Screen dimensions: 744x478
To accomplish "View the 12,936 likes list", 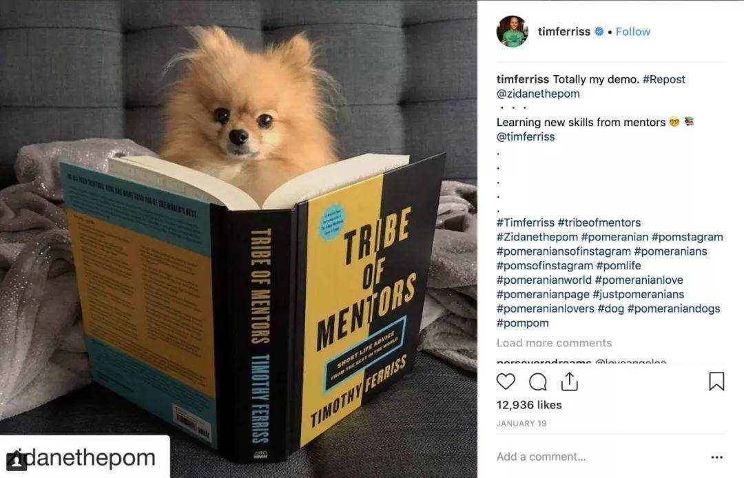I will coord(529,405).
